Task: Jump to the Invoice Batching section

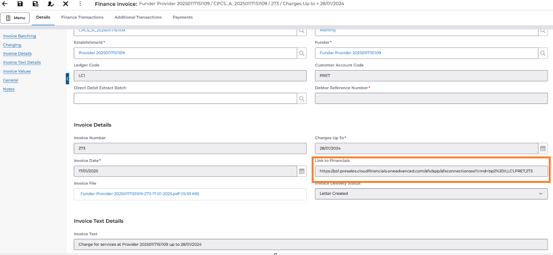Action: 19,36
